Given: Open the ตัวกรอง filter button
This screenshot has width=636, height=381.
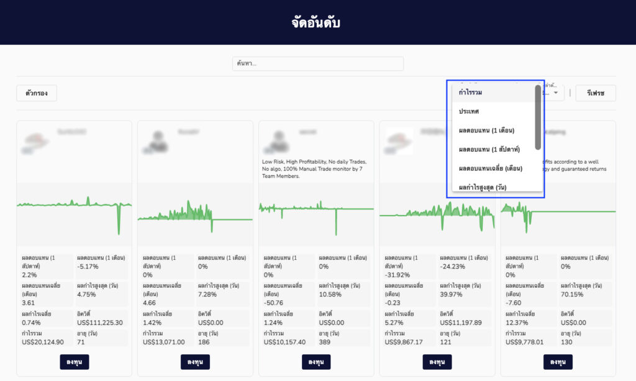Looking at the screenshot, I should 37,93.
